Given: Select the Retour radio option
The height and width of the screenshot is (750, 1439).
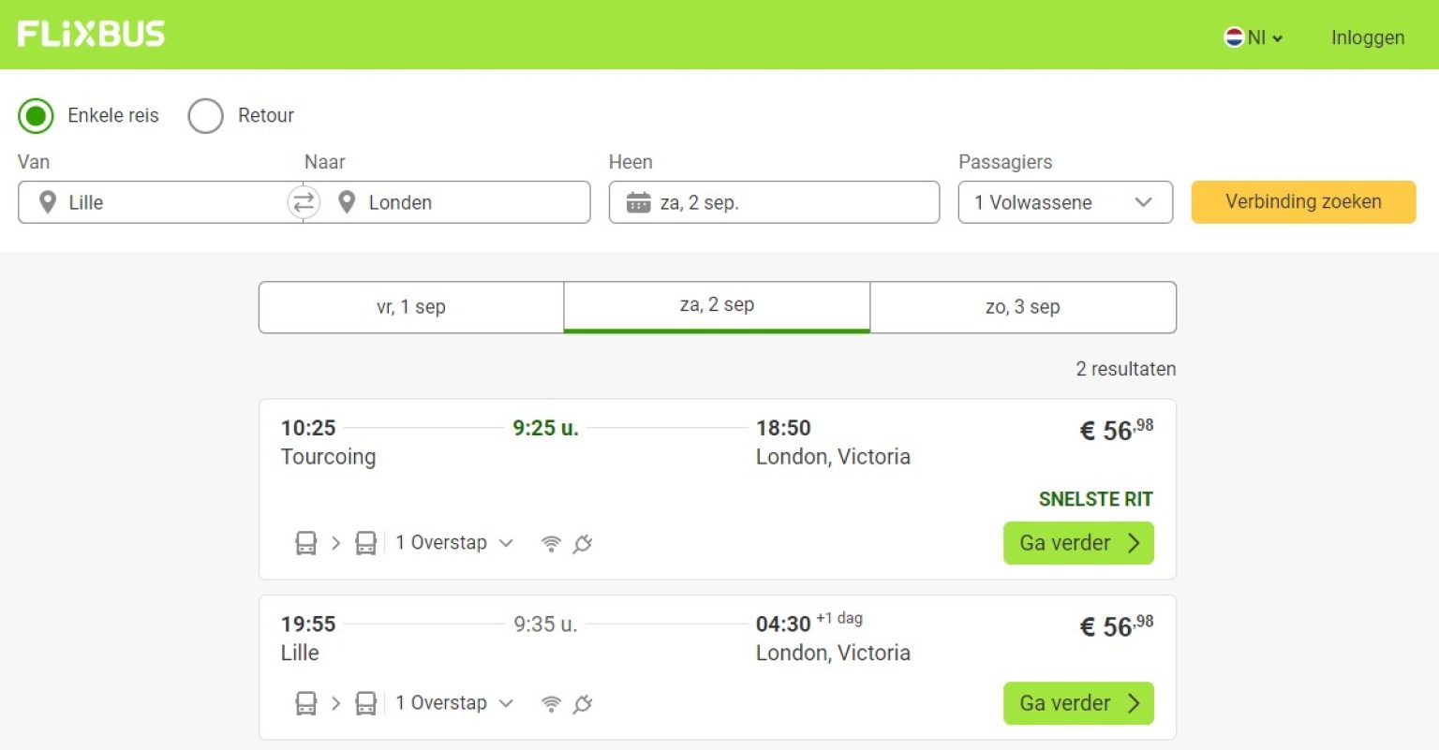Looking at the screenshot, I should [x=206, y=116].
